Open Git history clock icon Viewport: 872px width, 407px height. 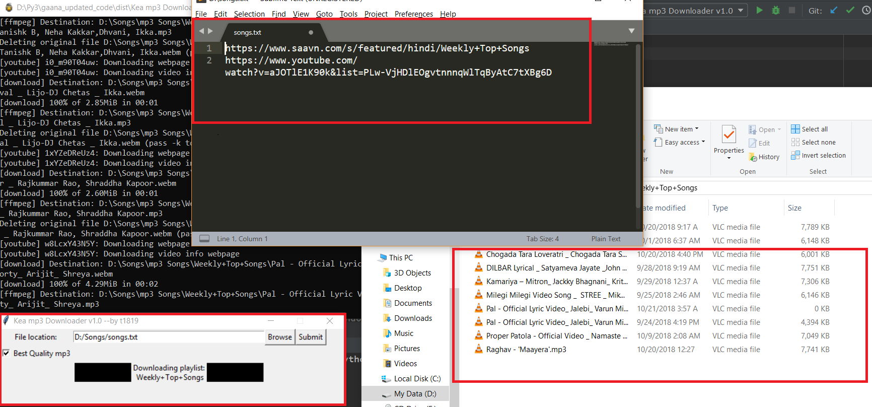click(x=866, y=10)
